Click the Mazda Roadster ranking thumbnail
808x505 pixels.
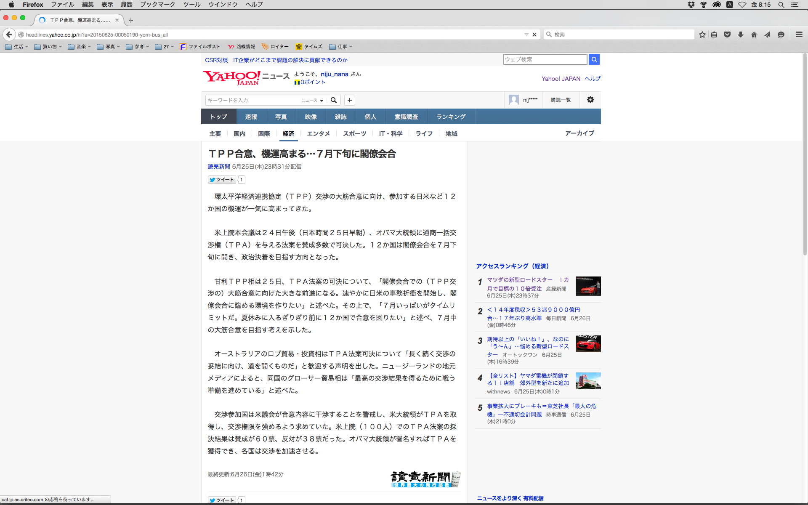pos(588,286)
